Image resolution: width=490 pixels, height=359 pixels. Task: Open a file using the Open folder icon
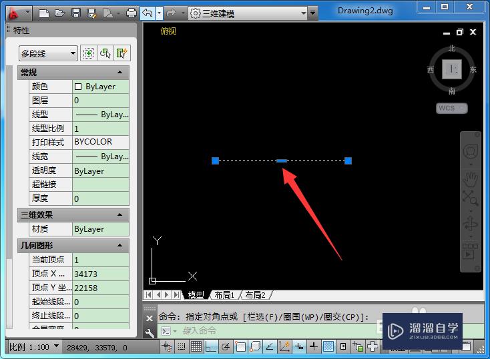click(x=59, y=13)
